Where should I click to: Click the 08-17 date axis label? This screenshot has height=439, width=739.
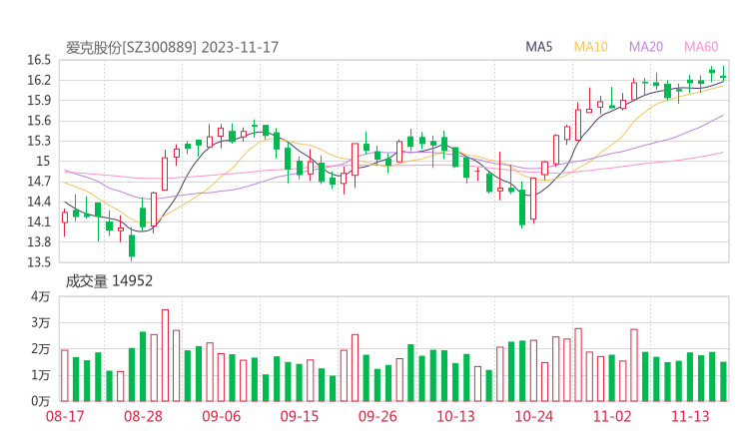65,416
